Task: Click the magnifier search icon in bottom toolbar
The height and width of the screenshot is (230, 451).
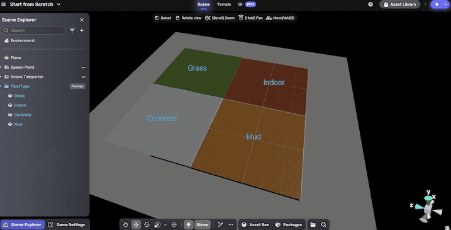Action: 323,224
